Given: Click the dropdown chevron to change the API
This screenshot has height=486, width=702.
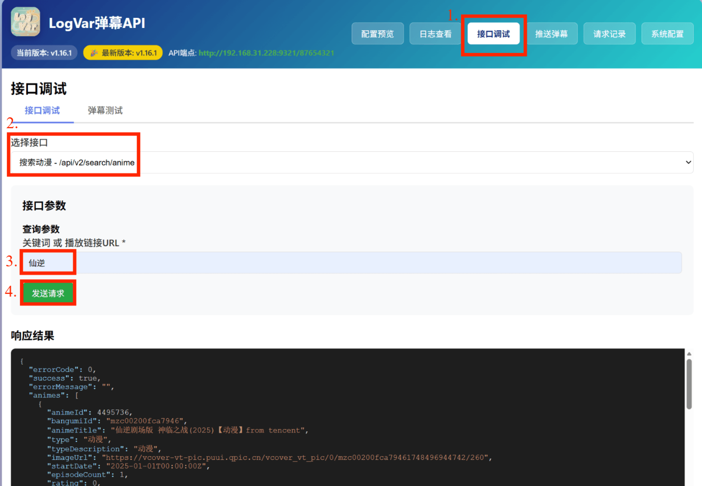Looking at the screenshot, I should click(x=688, y=163).
